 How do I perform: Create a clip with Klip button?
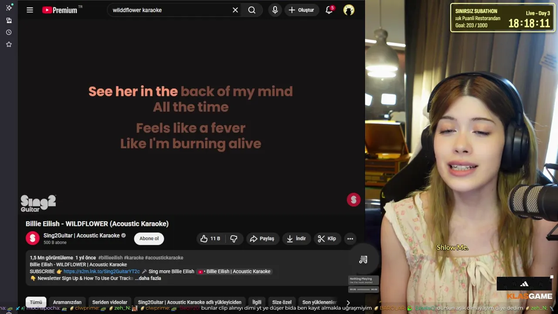point(327,239)
